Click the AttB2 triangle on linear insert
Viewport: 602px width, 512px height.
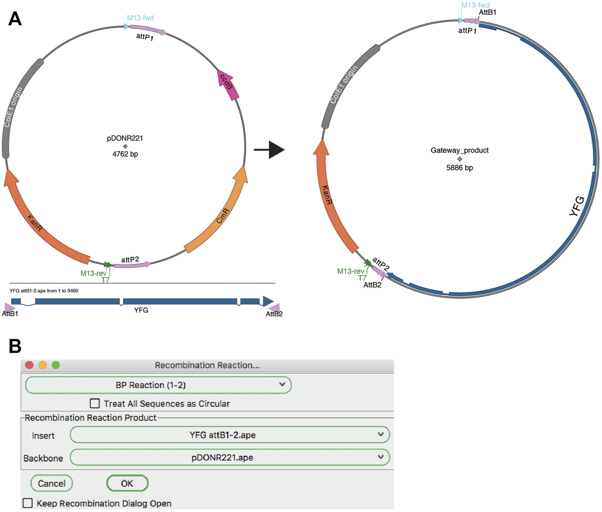[275, 307]
